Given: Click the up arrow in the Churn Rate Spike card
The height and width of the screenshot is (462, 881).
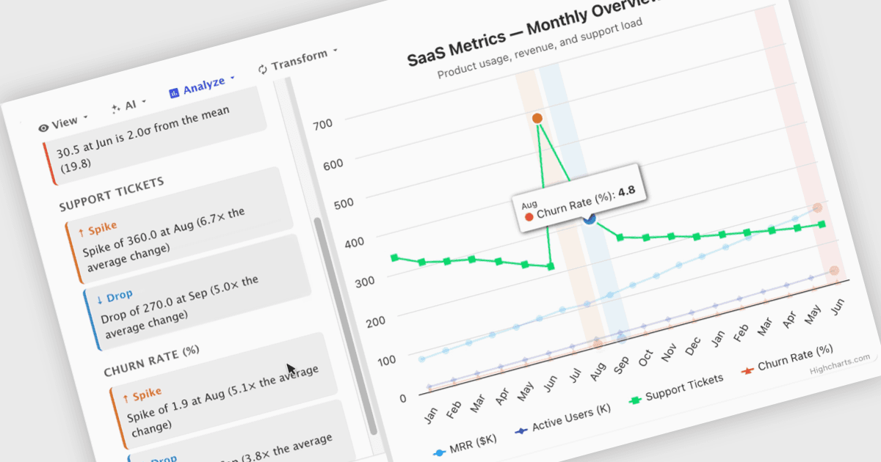Looking at the screenshot, I should coord(126,400).
